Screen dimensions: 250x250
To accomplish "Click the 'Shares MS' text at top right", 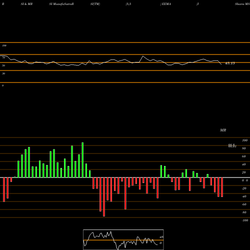I will click(242, 4).
